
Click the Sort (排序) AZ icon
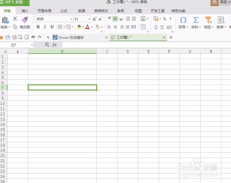220,23
